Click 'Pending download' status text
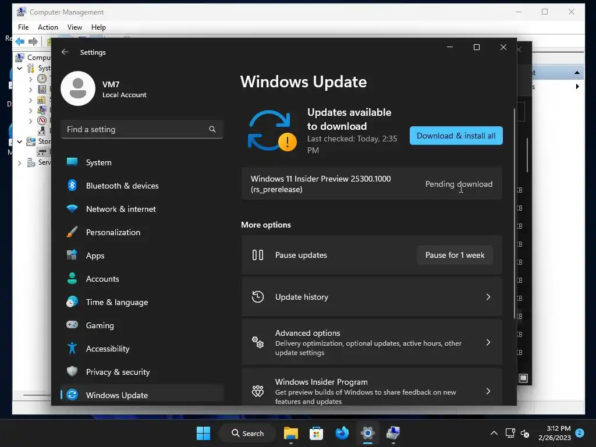The width and height of the screenshot is (596, 447). coord(459,184)
